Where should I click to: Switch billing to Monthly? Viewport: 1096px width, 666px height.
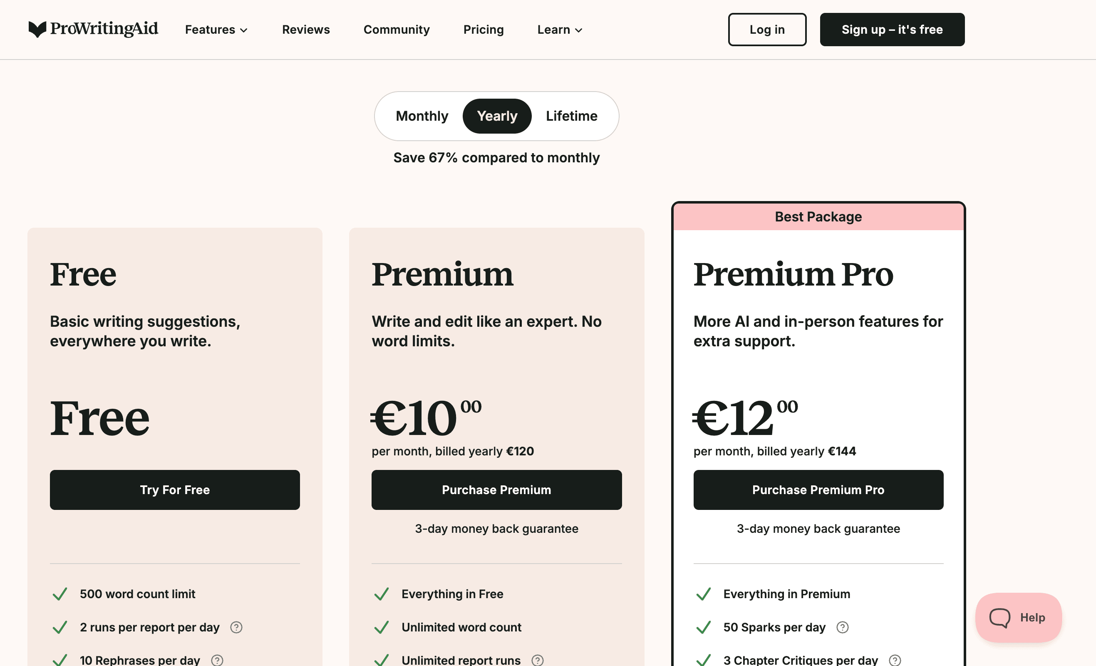coord(422,116)
